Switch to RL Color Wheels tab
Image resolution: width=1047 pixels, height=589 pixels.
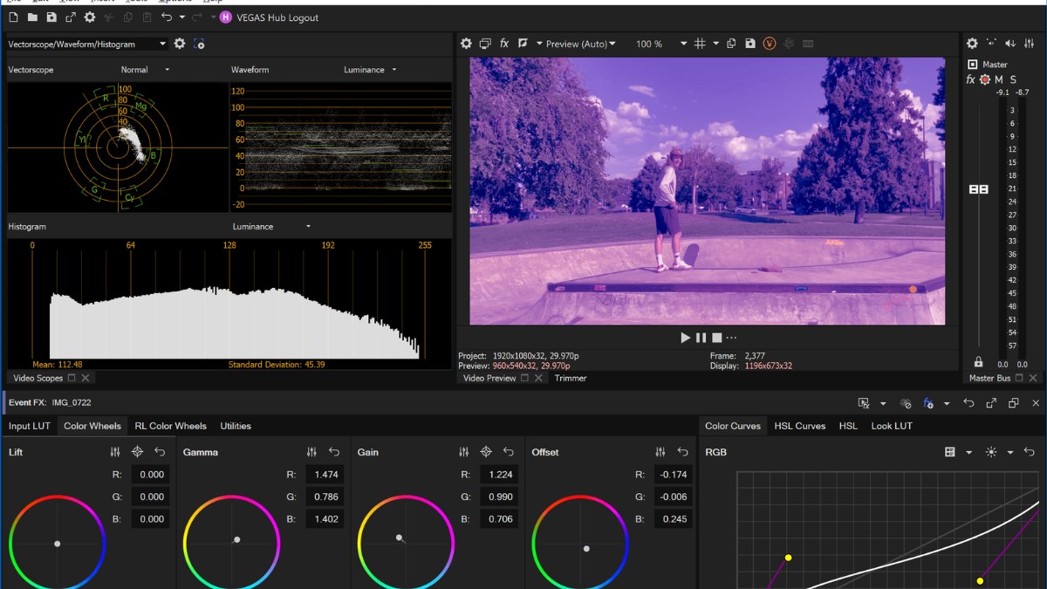point(171,426)
